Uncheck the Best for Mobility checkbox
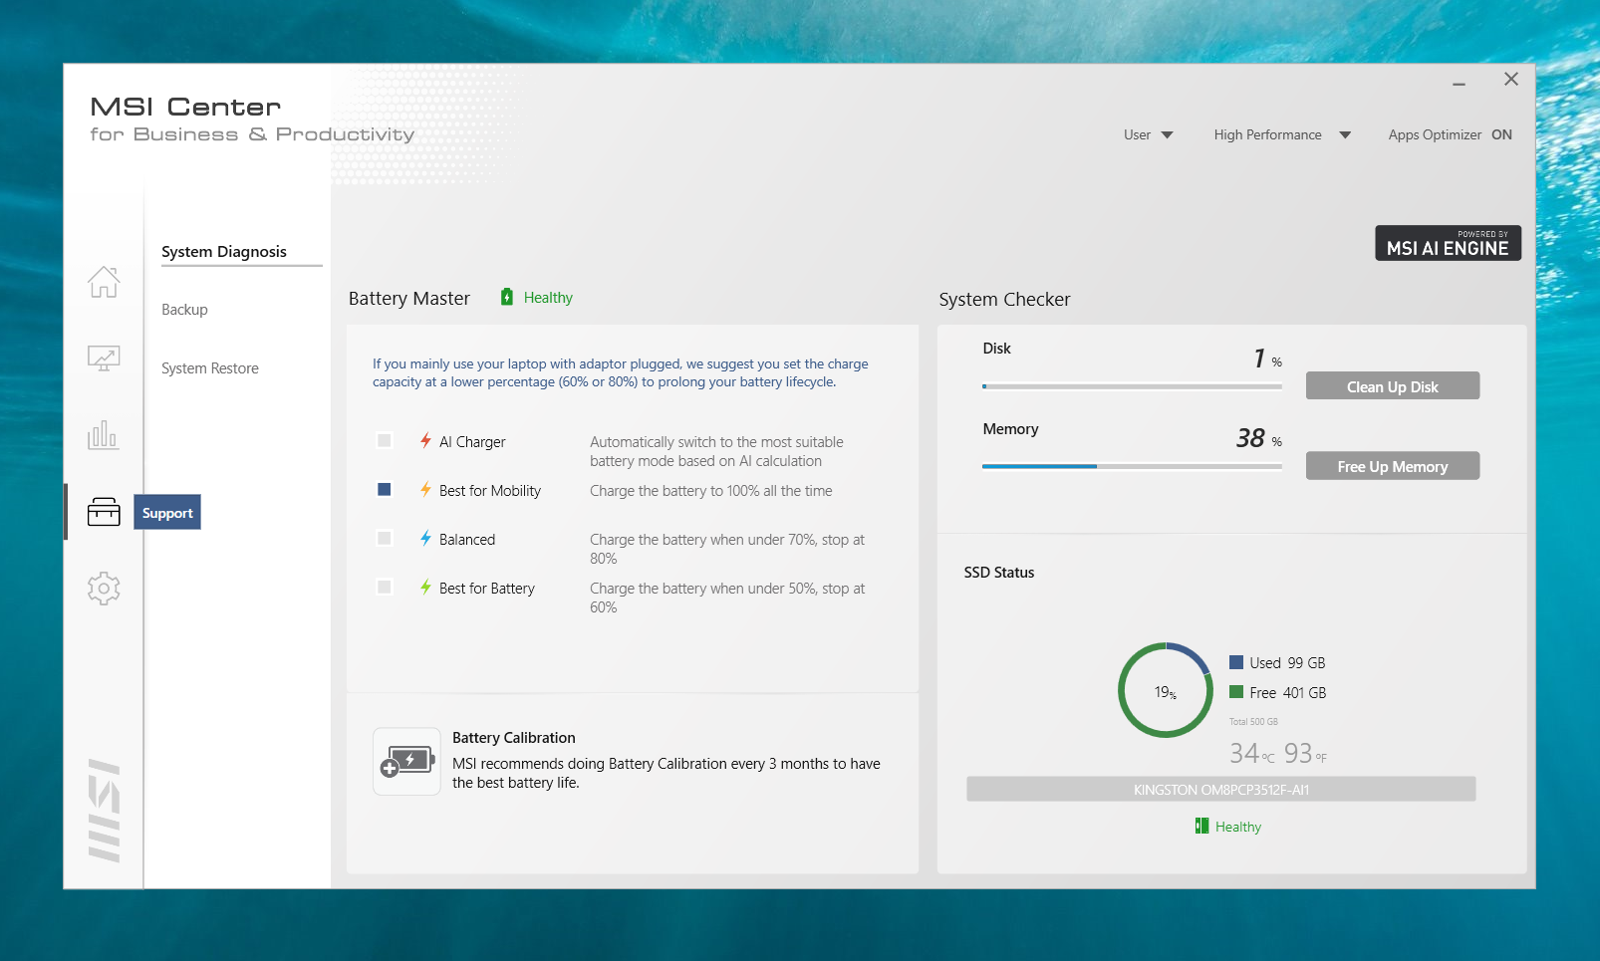This screenshot has height=961, width=1600. click(385, 489)
